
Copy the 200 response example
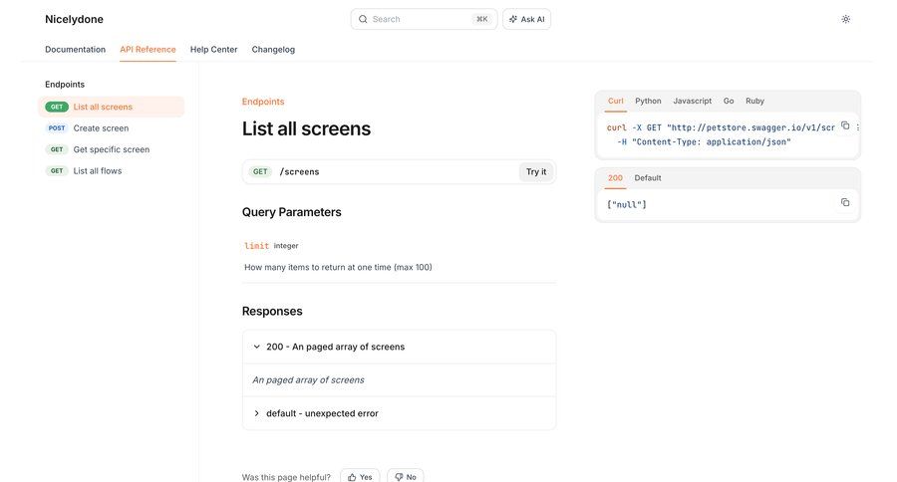[x=844, y=202]
